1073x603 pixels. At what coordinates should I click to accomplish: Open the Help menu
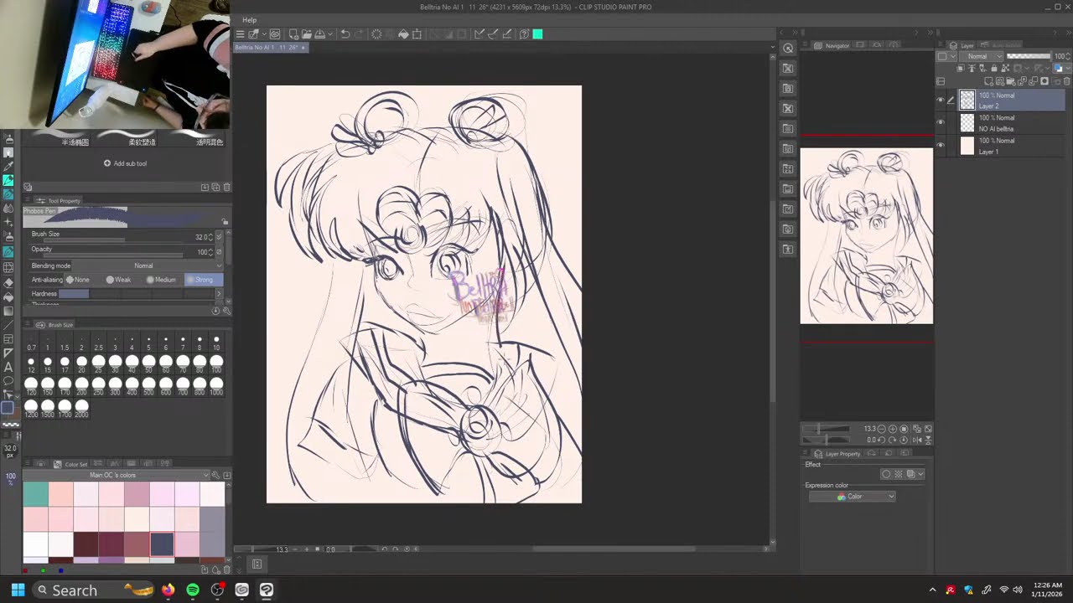pos(250,19)
